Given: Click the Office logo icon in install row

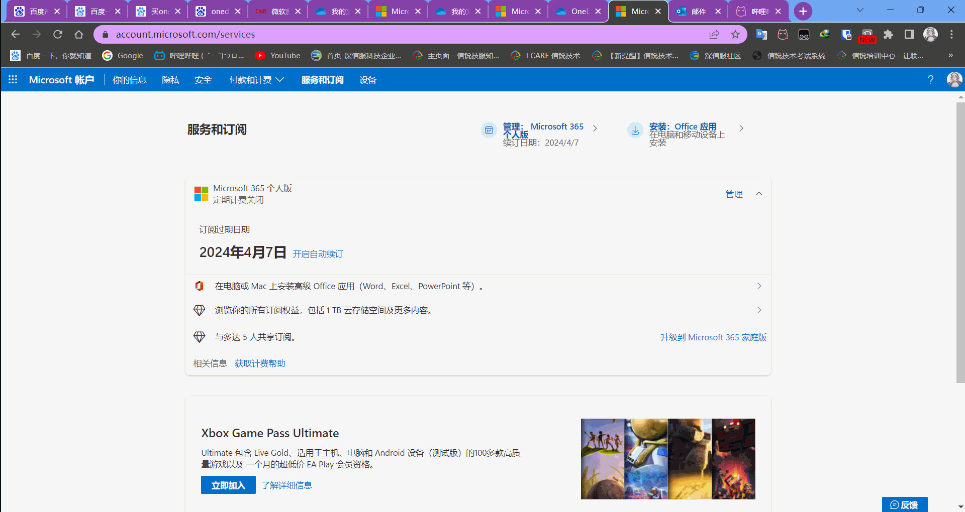Looking at the screenshot, I should 199,286.
